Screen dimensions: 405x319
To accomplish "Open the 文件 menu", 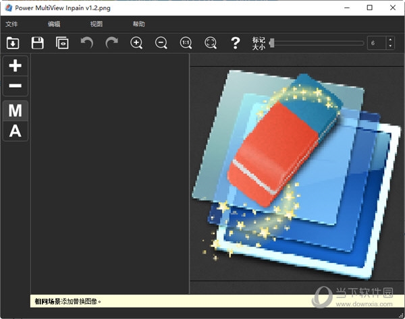I will click(11, 24).
